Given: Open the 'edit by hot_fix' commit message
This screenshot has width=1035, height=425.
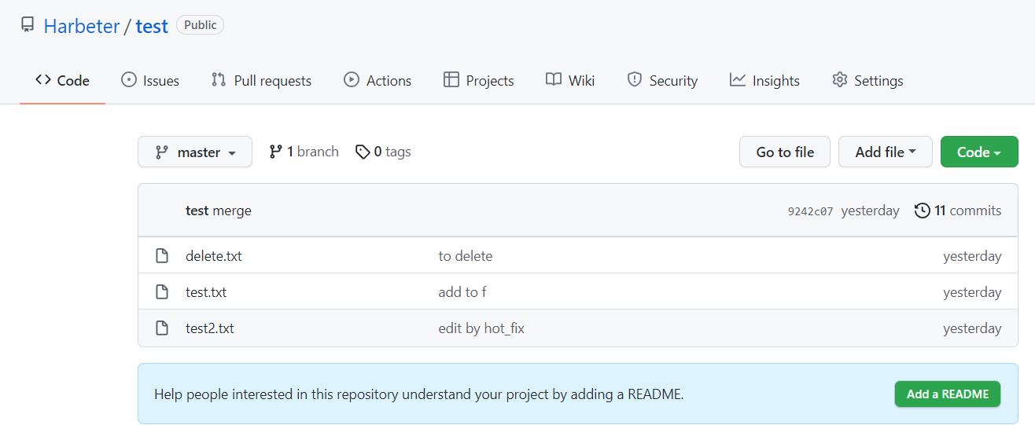Looking at the screenshot, I should point(481,328).
